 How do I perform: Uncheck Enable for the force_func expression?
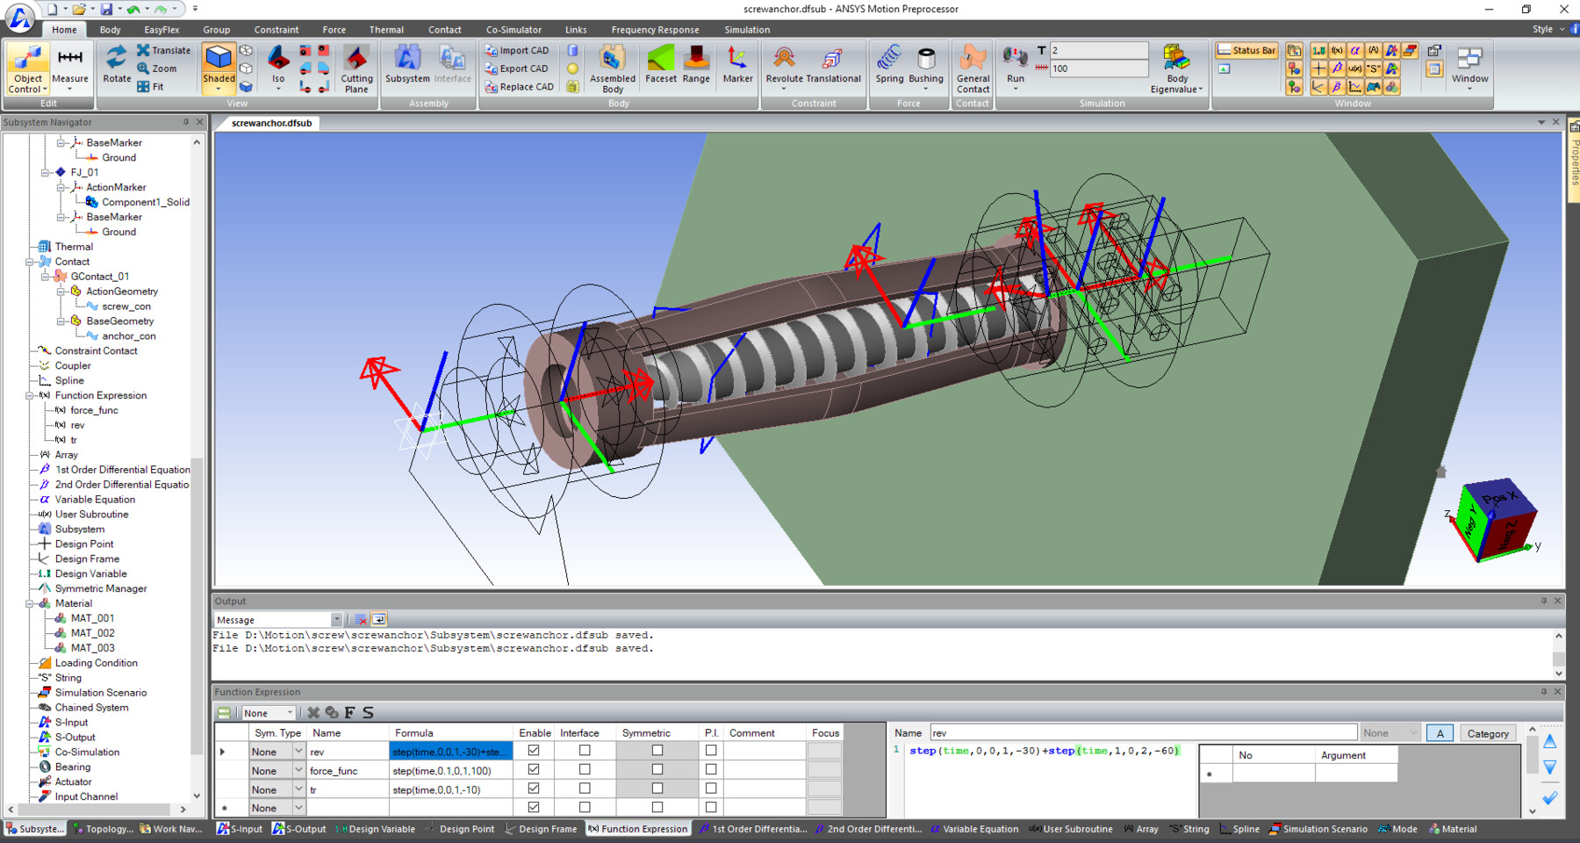point(535,770)
